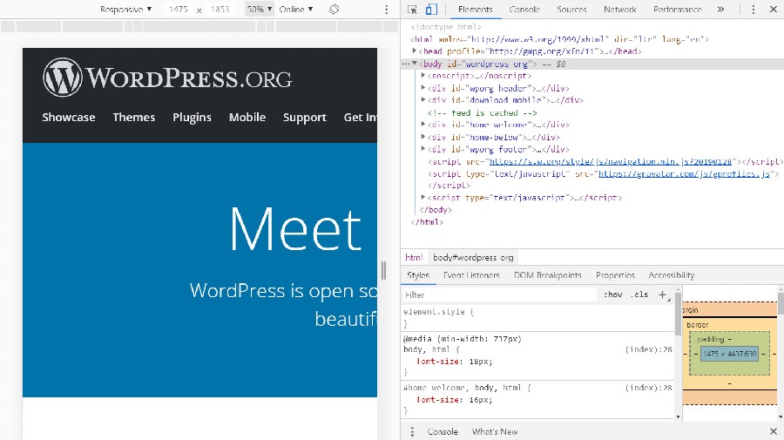The width and height of the screenshot is (784, 440).
Task: Toggle :hov element state panel
Action: [612, 294]
